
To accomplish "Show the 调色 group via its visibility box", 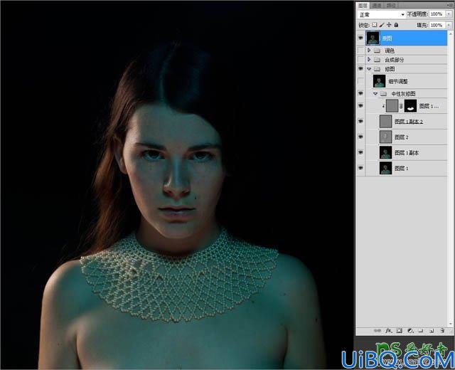I will coord(360,51).
